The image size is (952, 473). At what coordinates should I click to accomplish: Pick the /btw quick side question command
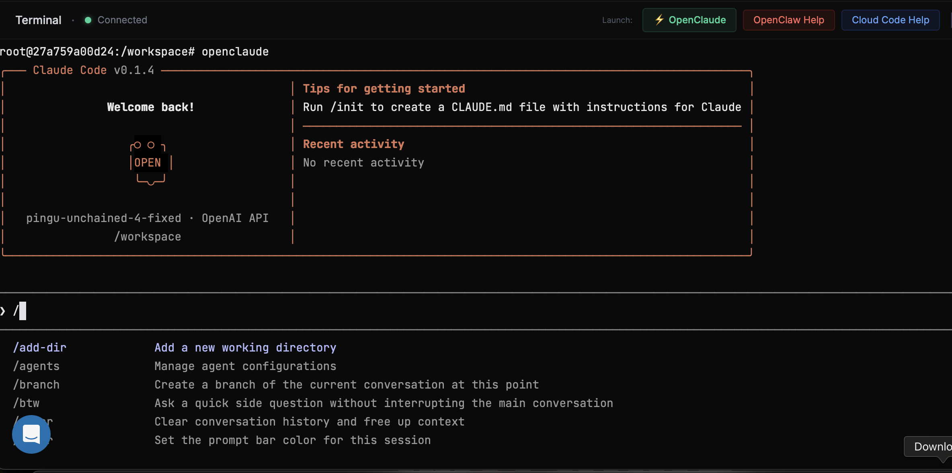click(26, 403)
